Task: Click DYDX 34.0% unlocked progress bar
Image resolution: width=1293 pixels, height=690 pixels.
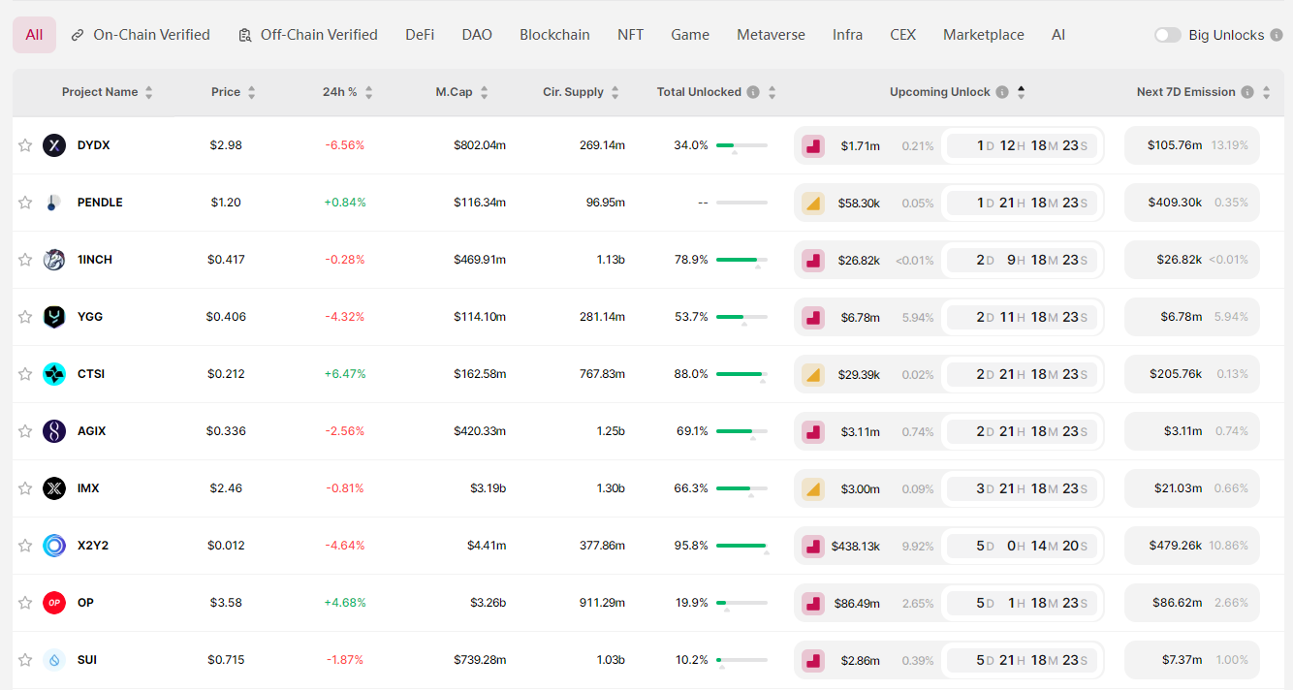Action: click(x=741, y=145)
